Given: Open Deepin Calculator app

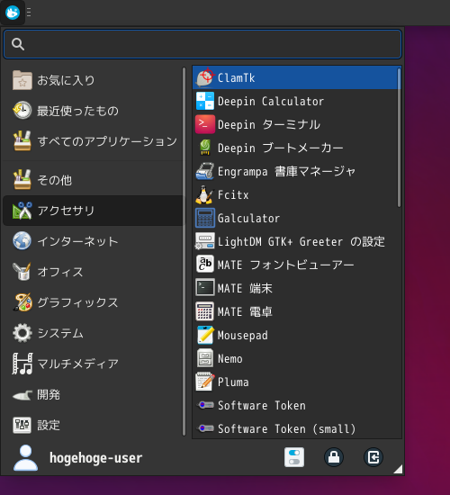Looking at the screenshot, I should pyautogui.click(x=296, y=101).
